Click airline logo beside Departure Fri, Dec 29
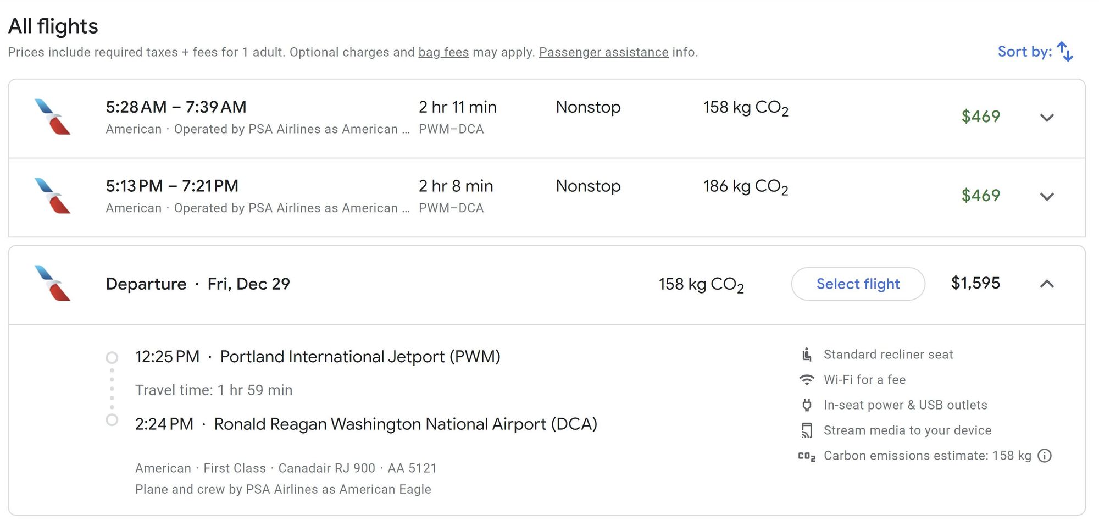This screenshot has height=531, width=1099. 52,284
